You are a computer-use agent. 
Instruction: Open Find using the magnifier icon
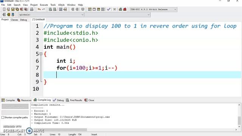[x=50, y=9]
